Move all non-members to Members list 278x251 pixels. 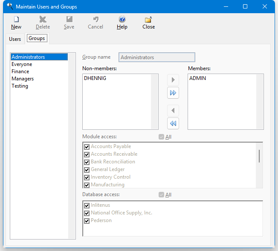pyautogui.click(x=173, y=93)
